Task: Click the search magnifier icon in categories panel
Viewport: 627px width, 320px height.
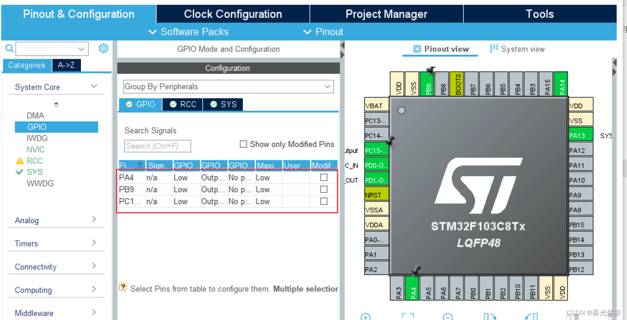Action: (10, 48)
